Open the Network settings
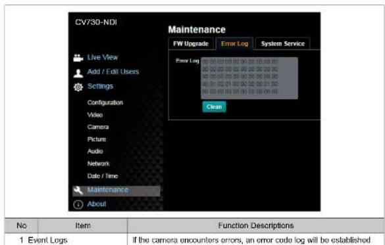385x245 pixels. pyautogui.click(x=99, y=164)
